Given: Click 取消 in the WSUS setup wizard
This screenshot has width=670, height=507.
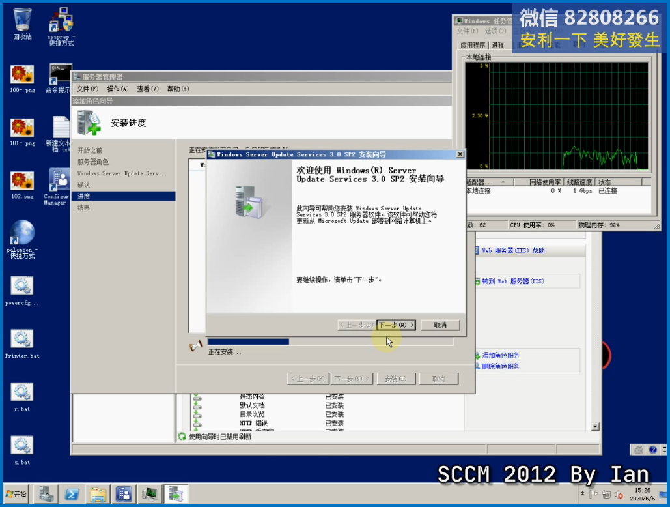Looking at the screenshot, I should [440, 325].
